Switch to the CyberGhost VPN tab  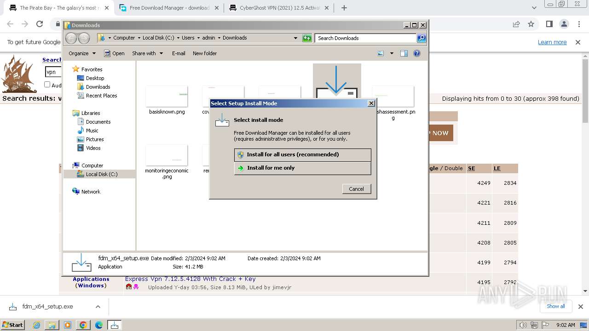[279, 8]
